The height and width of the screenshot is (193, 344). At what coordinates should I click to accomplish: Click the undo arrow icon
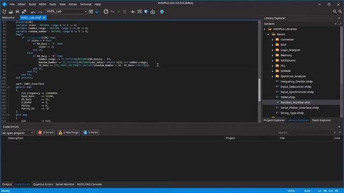[33, 12]
